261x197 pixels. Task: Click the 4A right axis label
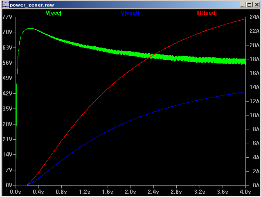click(256, 157)
